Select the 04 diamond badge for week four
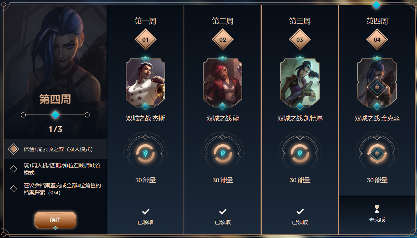Image resolution: width=417 pixels, height=238 pixels. click(x=377, y=40)
